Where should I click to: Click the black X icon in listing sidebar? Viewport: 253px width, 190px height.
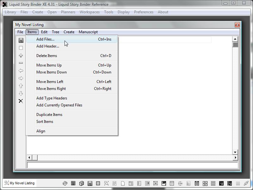click(x=21, y=101)
